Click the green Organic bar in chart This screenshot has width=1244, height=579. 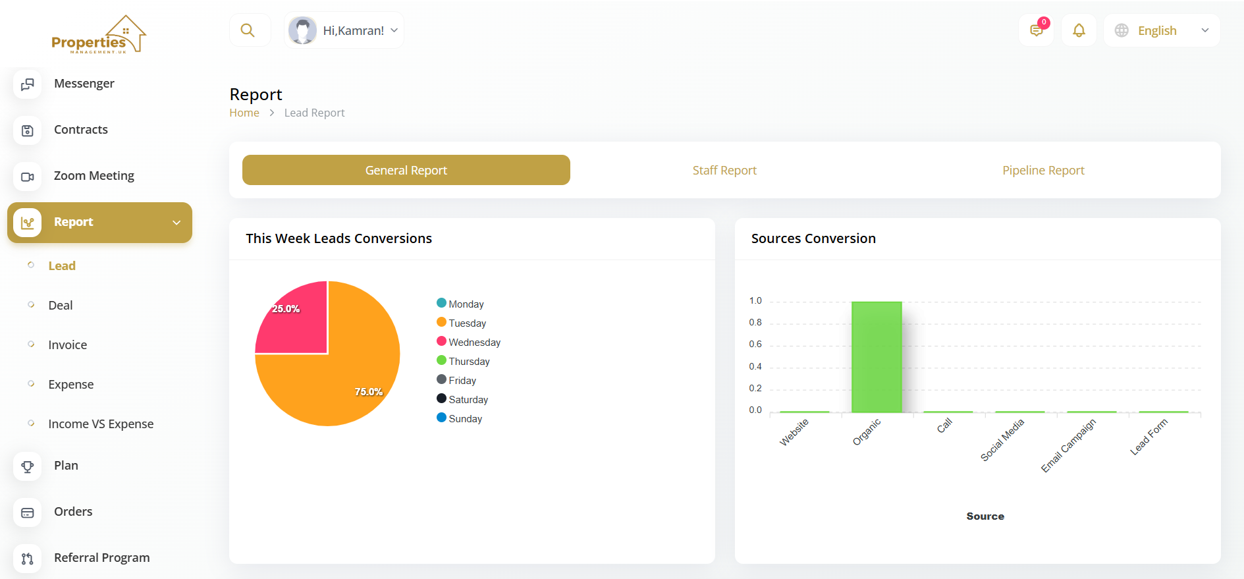pos(876,357)
